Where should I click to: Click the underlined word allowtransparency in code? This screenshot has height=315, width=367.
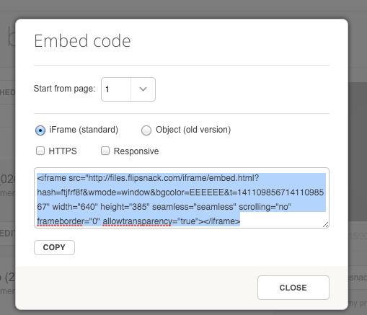click(137, 221)
